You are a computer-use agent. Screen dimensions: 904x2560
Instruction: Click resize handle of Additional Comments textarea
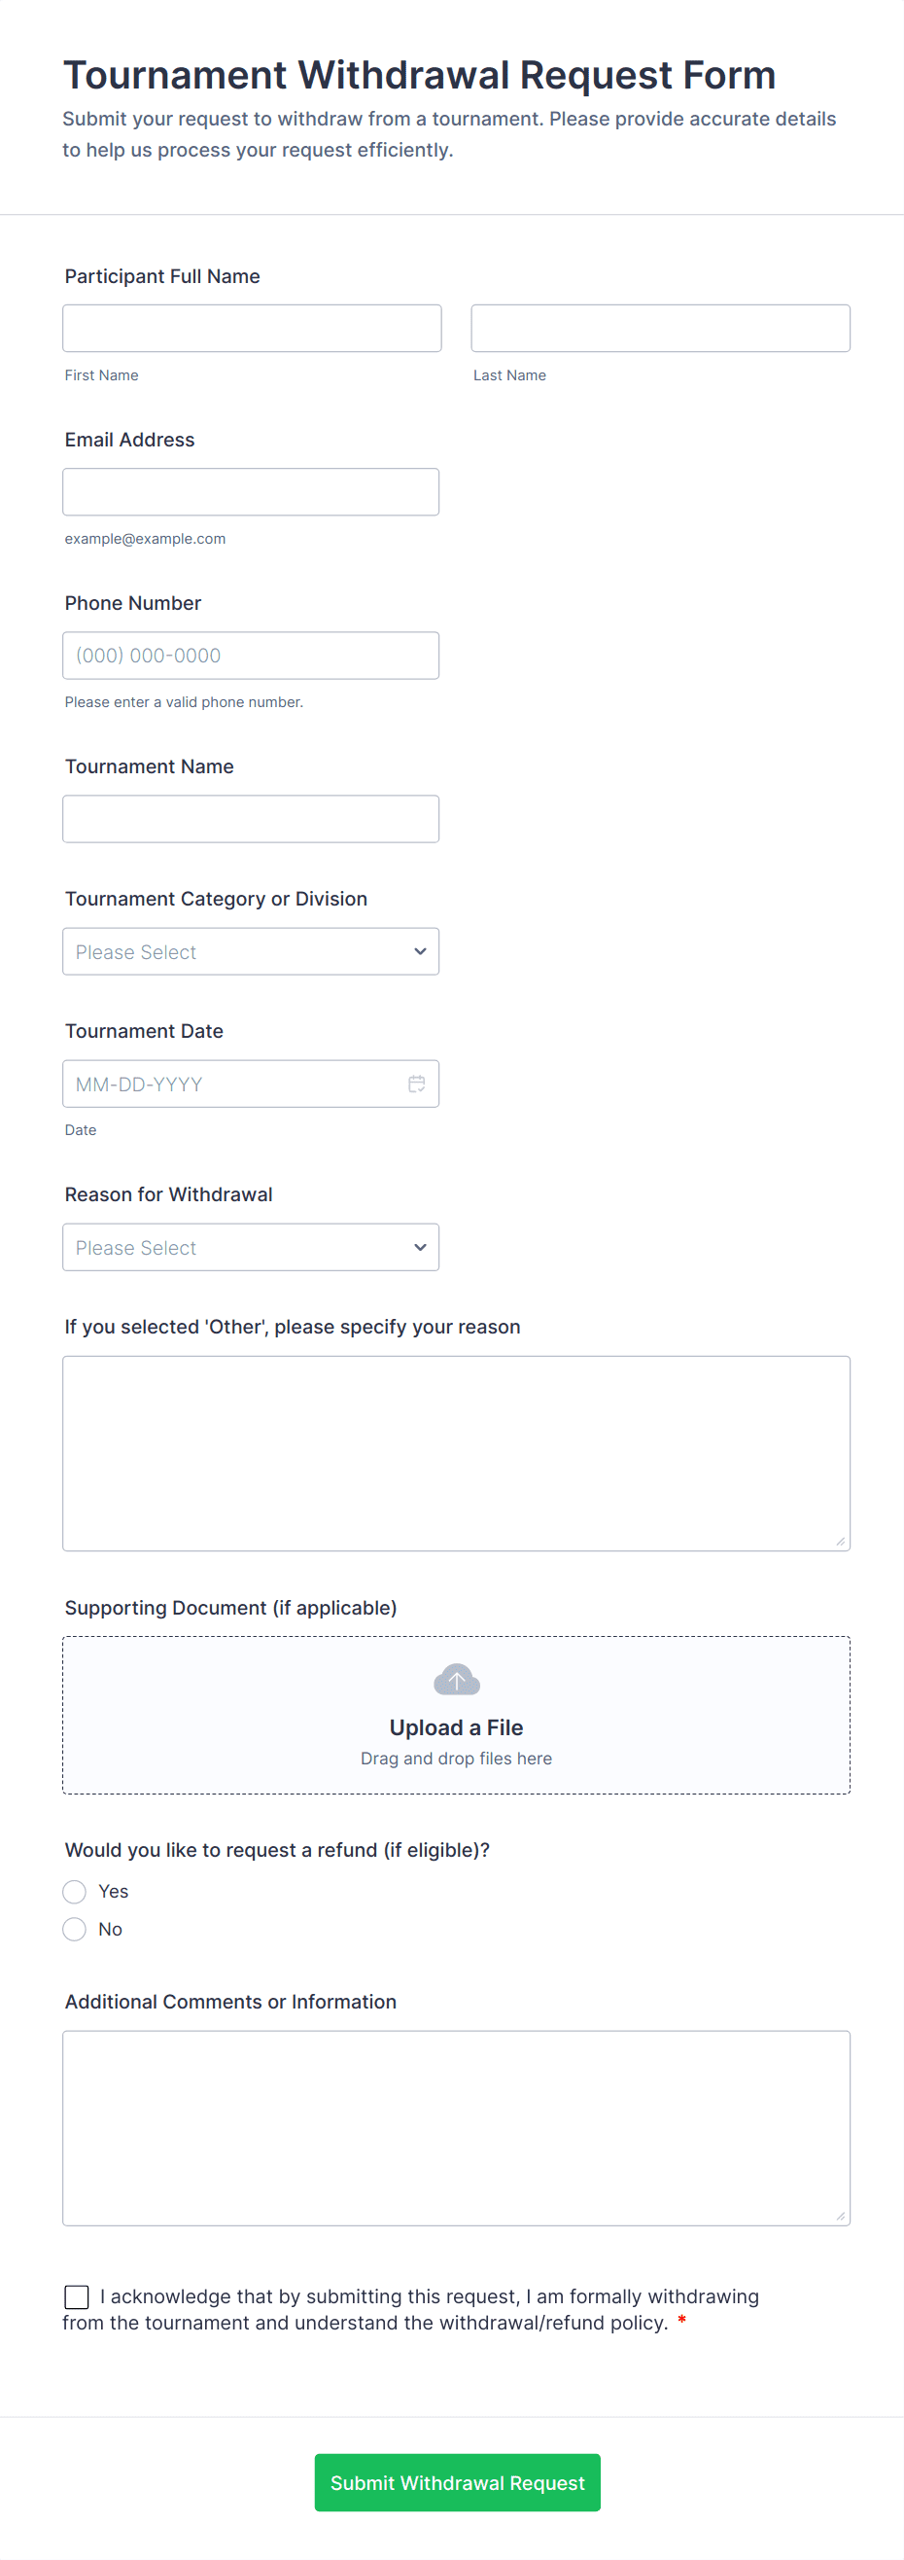tap(841, 2216)
